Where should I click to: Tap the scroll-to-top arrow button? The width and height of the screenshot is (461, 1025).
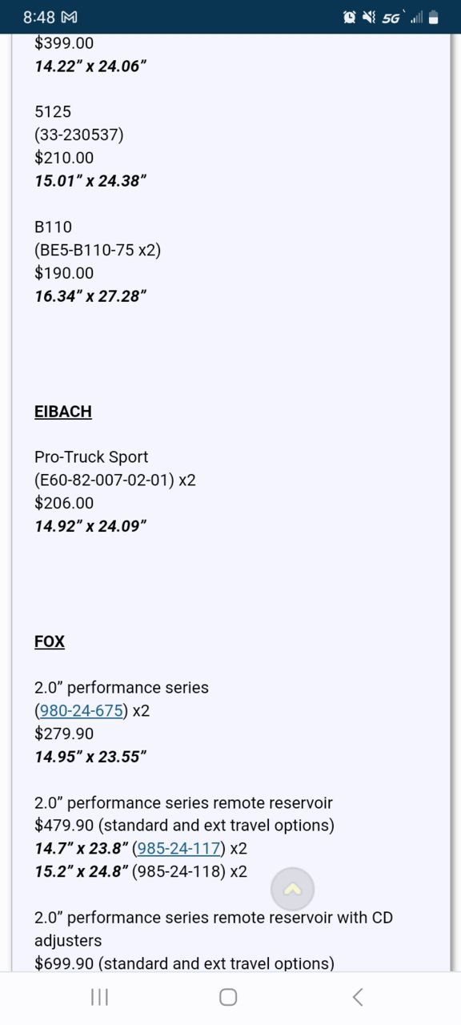[292, 889]
